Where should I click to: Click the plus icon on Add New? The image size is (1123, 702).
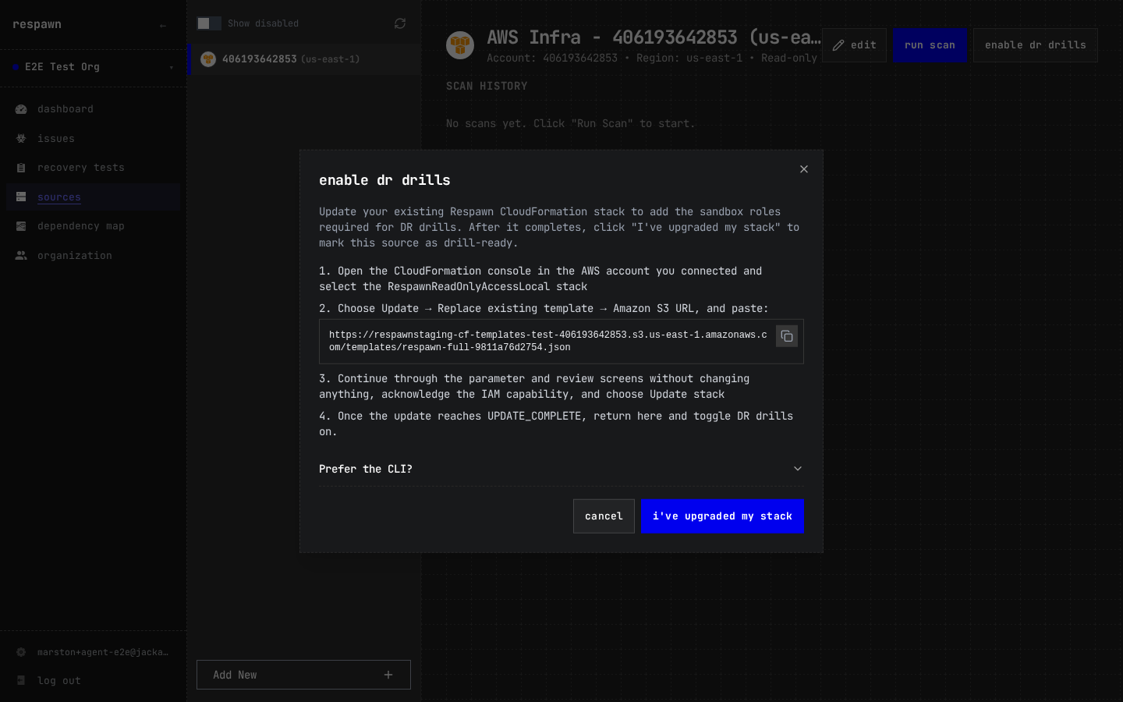coord(388,675)
